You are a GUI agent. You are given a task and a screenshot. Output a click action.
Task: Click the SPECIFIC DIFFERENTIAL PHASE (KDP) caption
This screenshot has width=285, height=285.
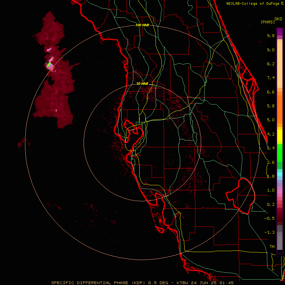tap(98, 283)
